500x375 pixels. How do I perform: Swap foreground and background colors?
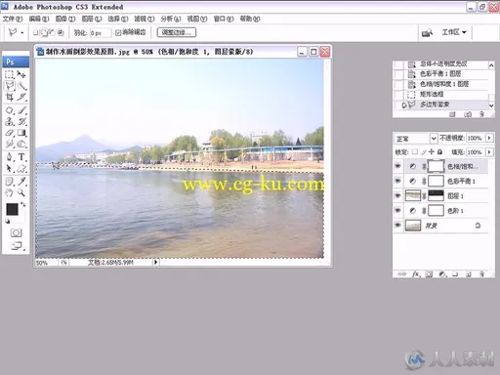[x=22, y=204]
